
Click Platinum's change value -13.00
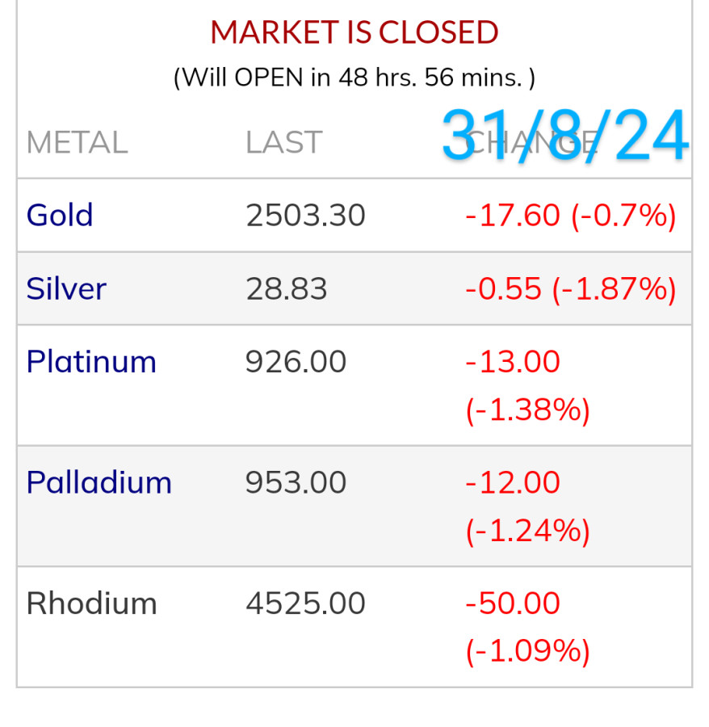(x=513, y=361)
